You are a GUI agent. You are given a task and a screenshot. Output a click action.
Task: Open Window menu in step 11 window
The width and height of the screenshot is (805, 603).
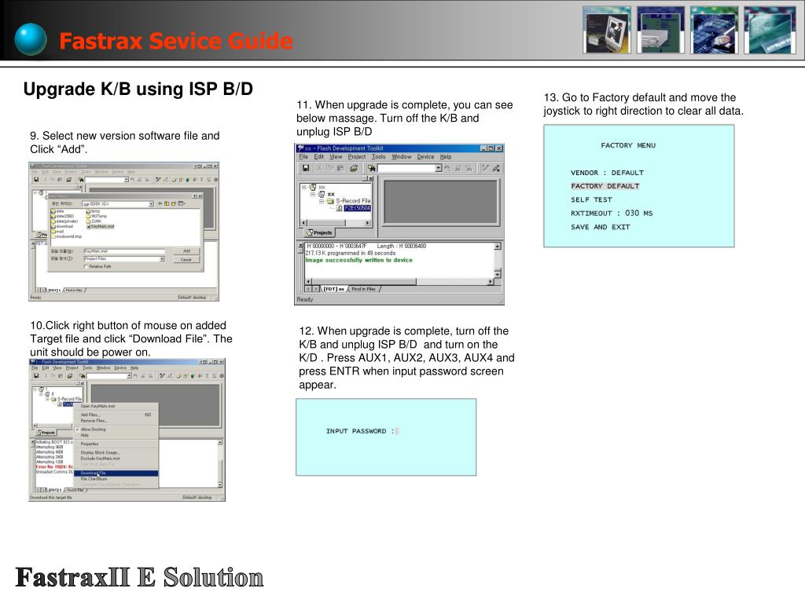pyautogui.click(x=402, y=157)
